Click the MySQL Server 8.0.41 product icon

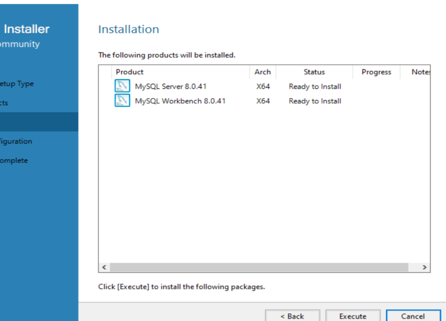[122, 86]
